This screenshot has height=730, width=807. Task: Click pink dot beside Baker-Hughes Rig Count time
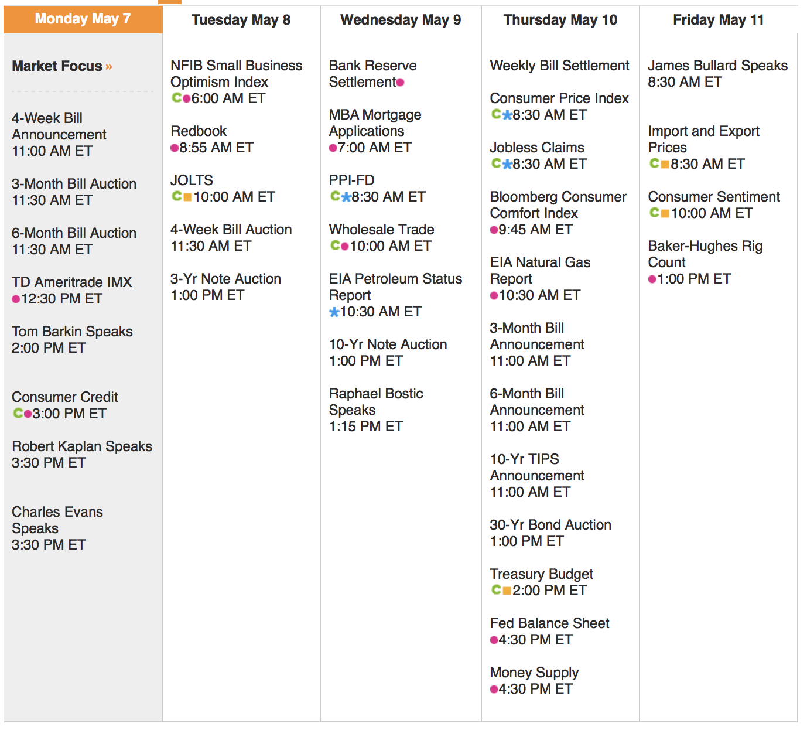click(x=652, y=279)
